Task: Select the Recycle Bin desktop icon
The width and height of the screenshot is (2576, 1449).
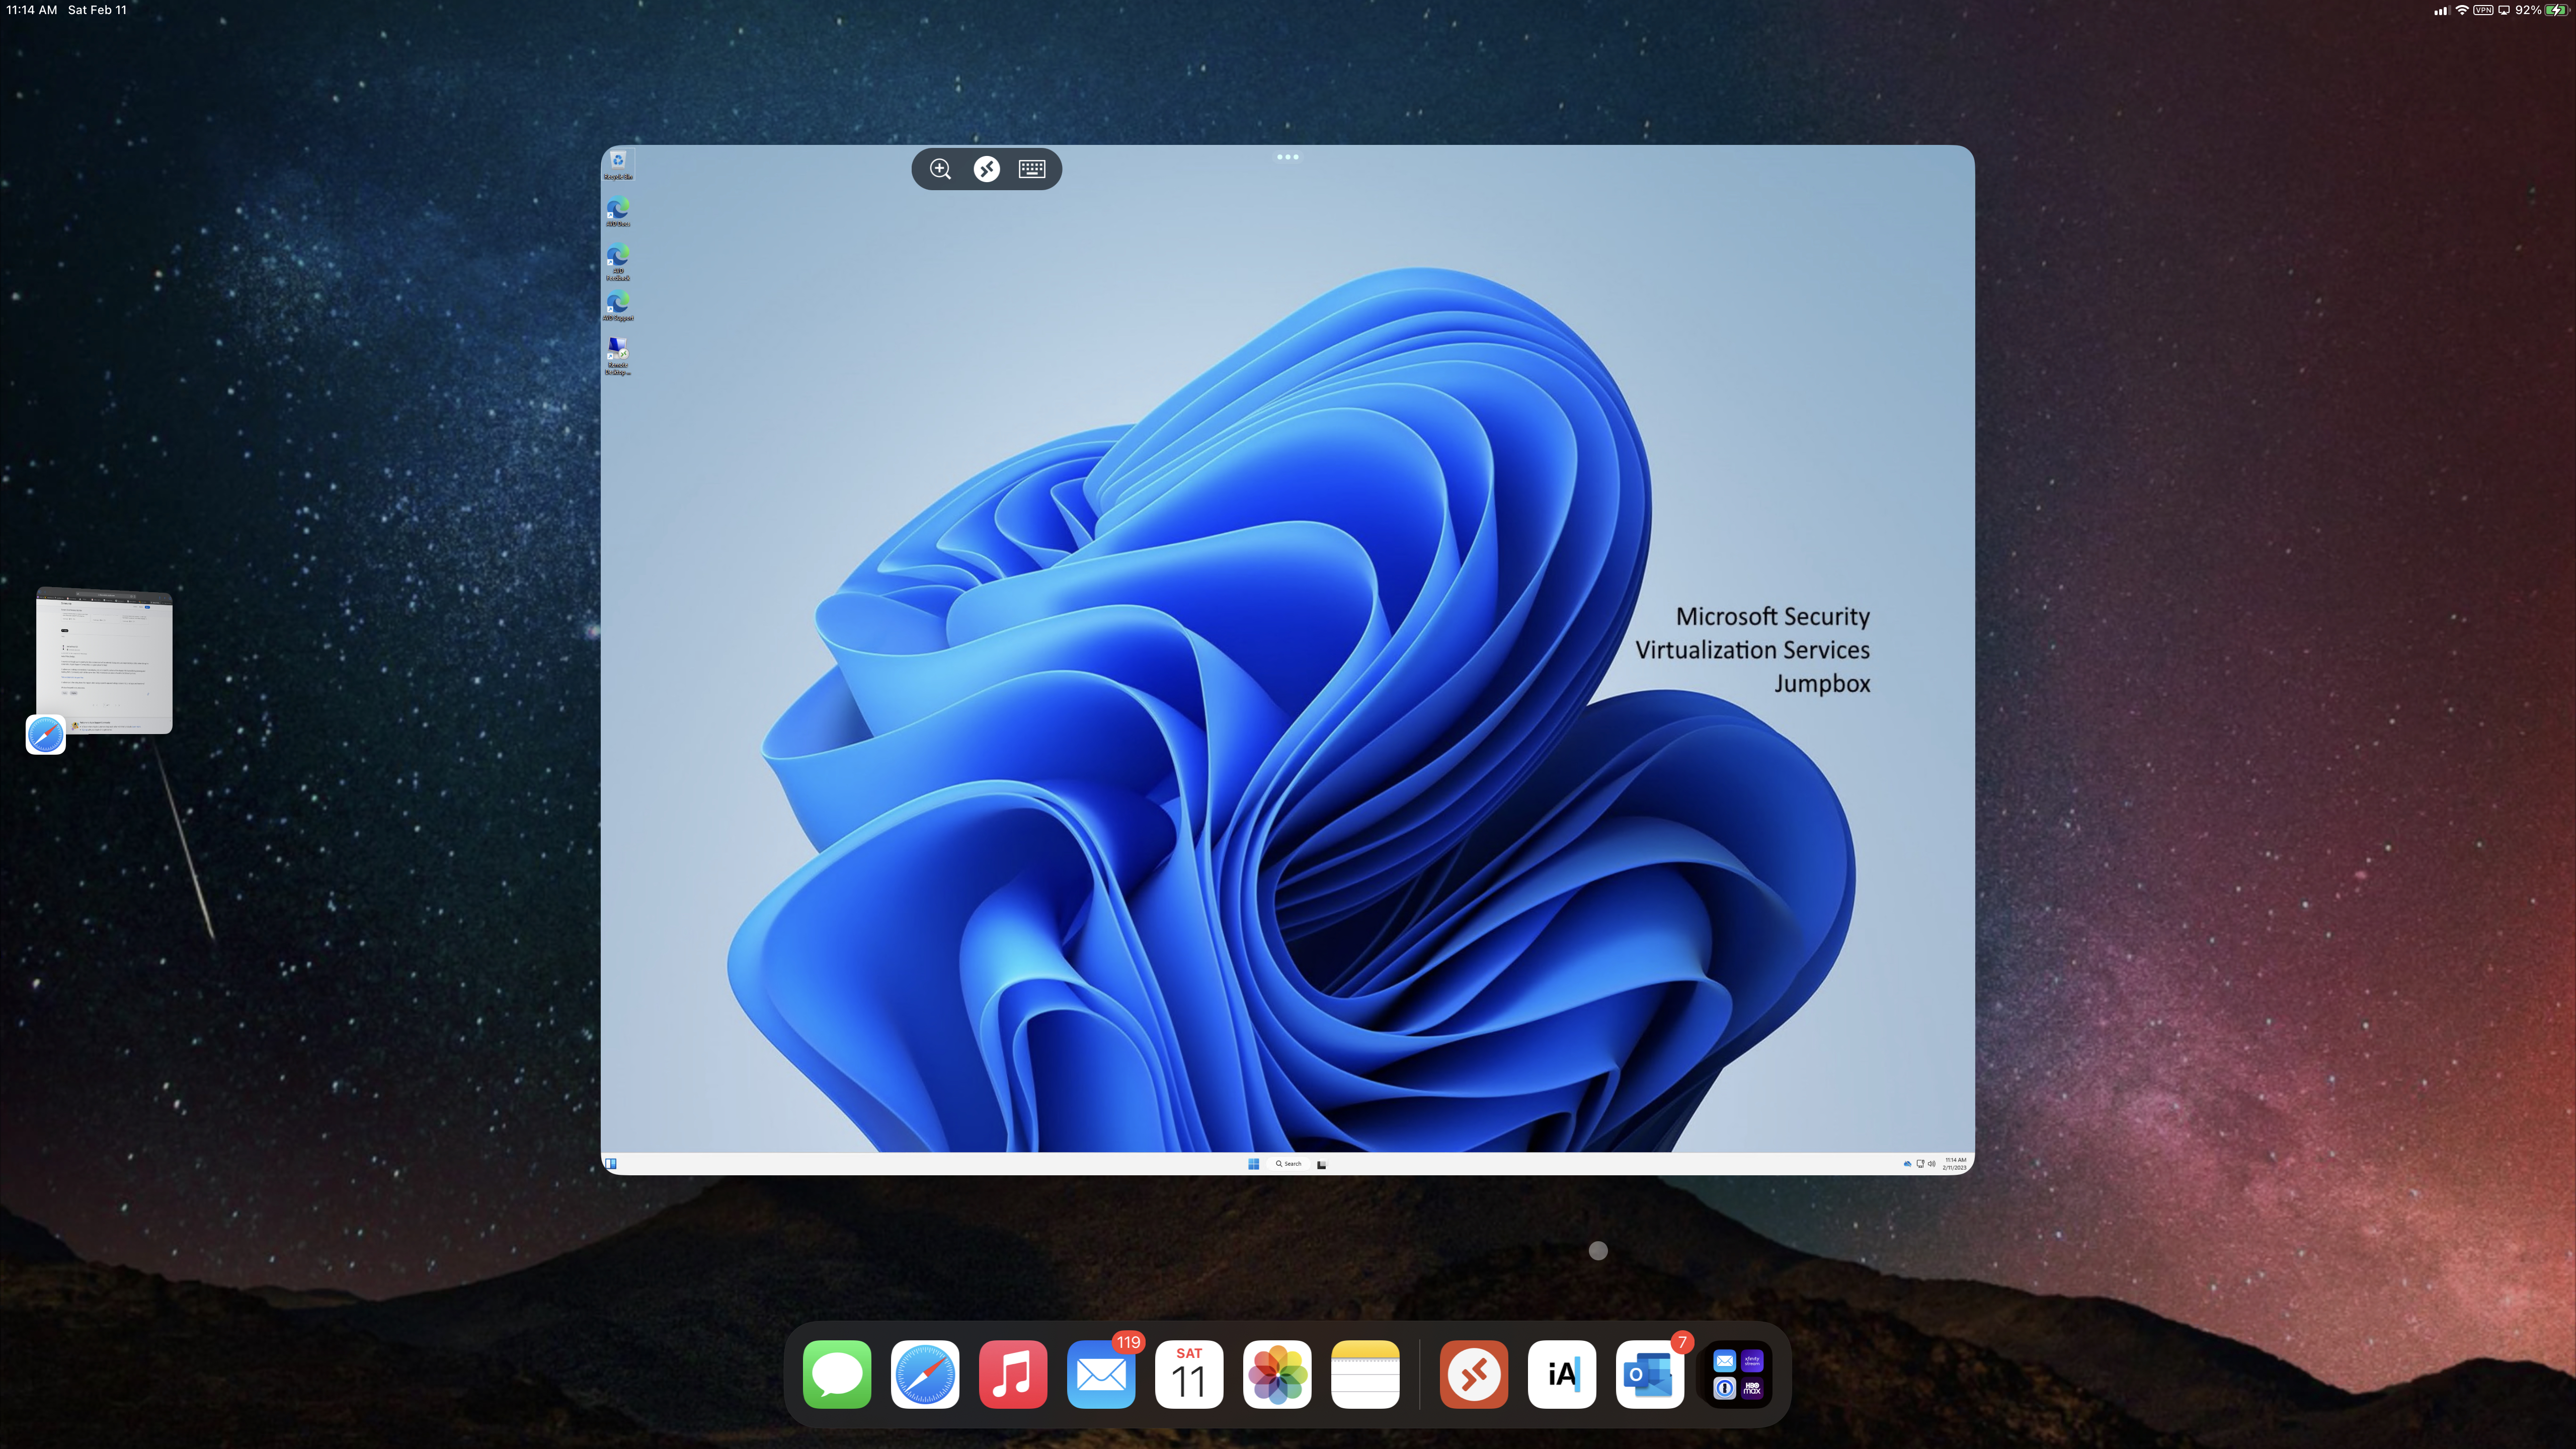Action: coord(618,164)
